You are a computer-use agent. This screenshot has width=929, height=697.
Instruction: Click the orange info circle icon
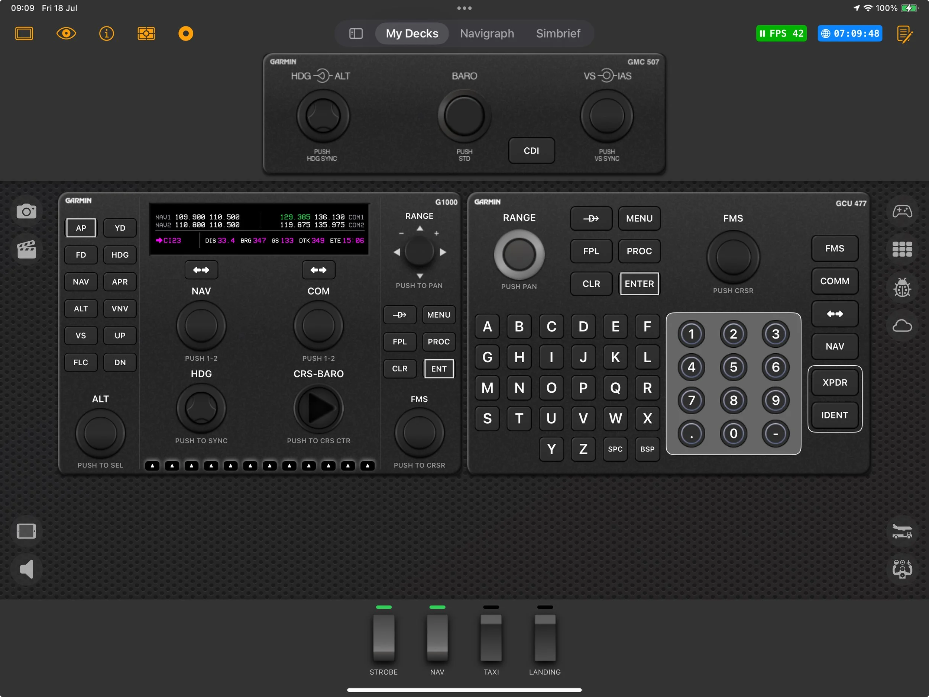[106, 33]
